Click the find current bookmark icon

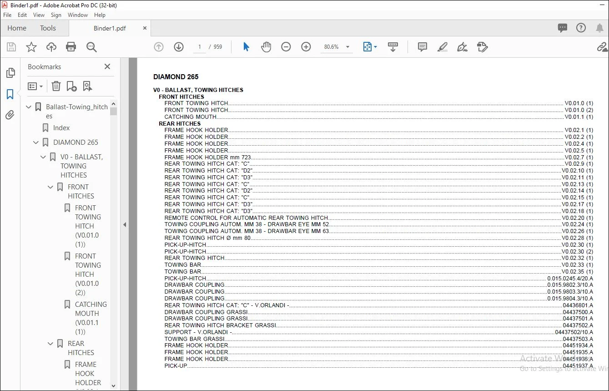[87, 86]
